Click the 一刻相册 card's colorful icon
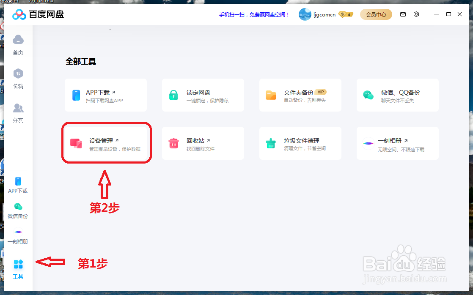Image resolution: width=473 pixels, height=295 pixels. tap(368, 143)
